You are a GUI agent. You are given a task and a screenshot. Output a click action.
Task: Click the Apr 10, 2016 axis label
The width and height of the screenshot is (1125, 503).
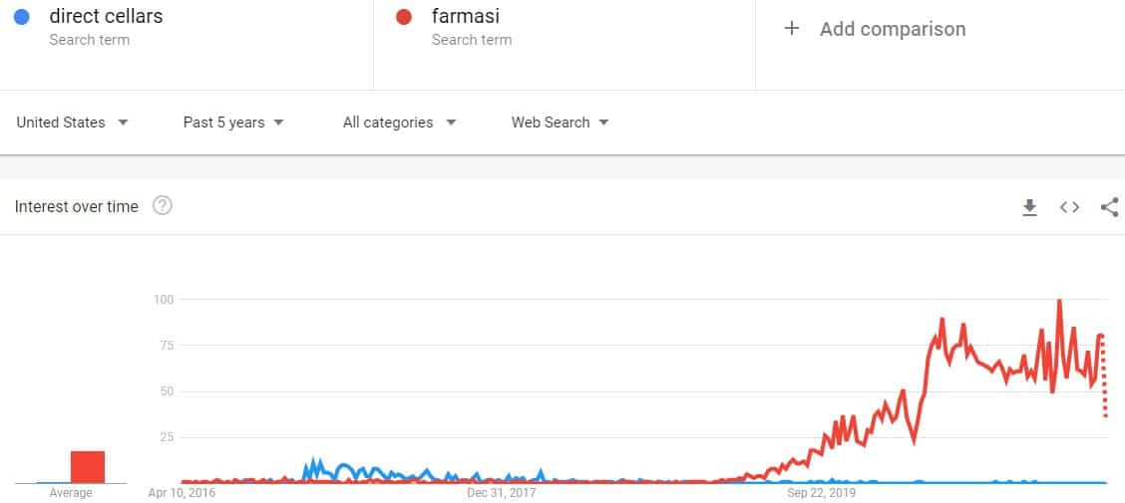pos(182,493)
